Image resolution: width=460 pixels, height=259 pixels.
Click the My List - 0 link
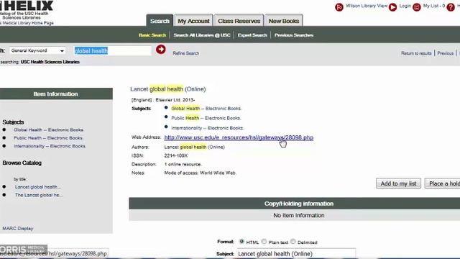point(434,6)
